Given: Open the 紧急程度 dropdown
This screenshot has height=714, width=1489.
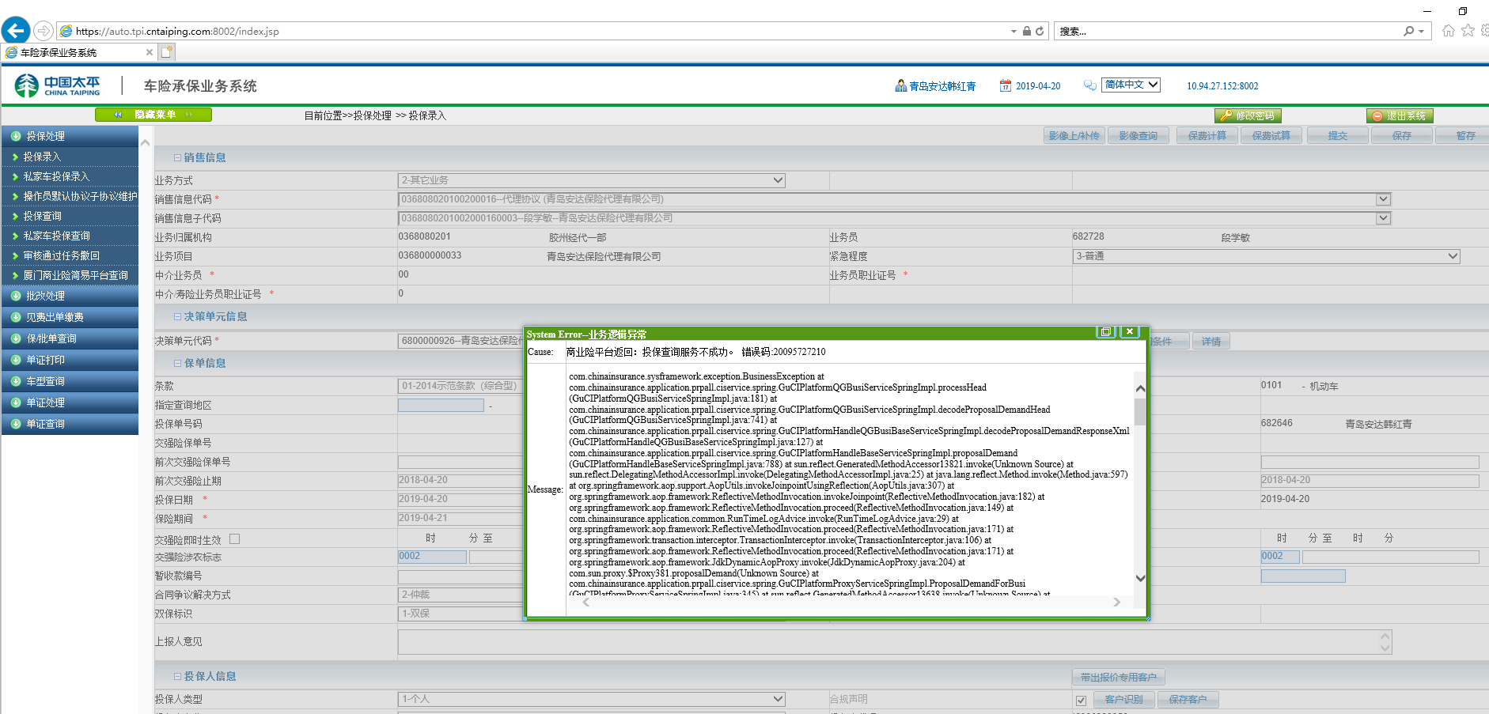Looking at the screenshot, I should click(x=1453, y=256).
